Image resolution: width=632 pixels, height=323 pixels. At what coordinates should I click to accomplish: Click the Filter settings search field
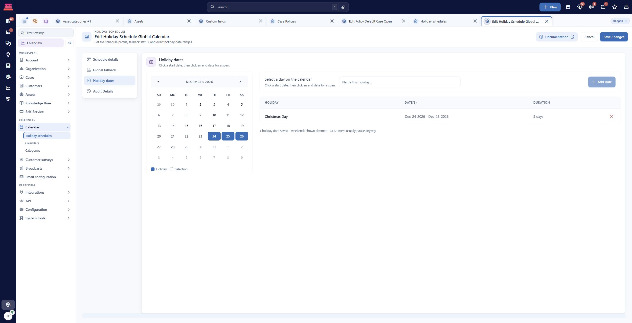click(x=46, y=33)
